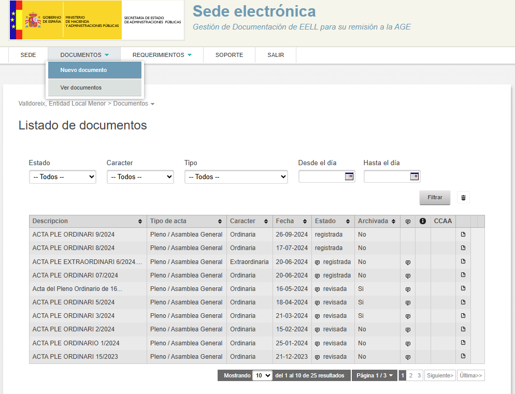
Task: Open the 'Hasta el día' calendar picker
Action: 414,177
